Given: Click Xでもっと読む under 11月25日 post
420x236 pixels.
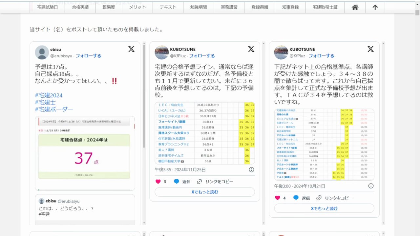Looking at the screenshot, I should [205, 192].
